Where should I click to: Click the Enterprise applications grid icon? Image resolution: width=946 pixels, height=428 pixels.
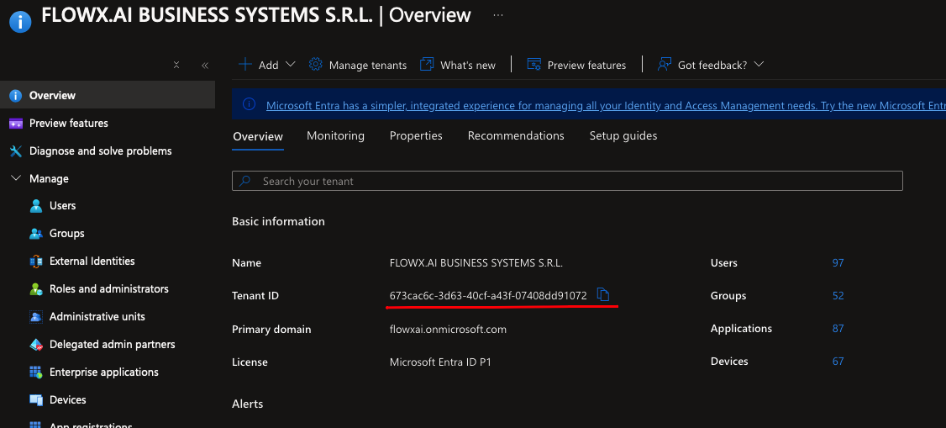tap(36, 373)
